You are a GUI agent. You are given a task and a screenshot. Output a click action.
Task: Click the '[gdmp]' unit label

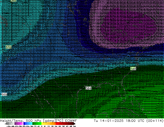(49, 121)
